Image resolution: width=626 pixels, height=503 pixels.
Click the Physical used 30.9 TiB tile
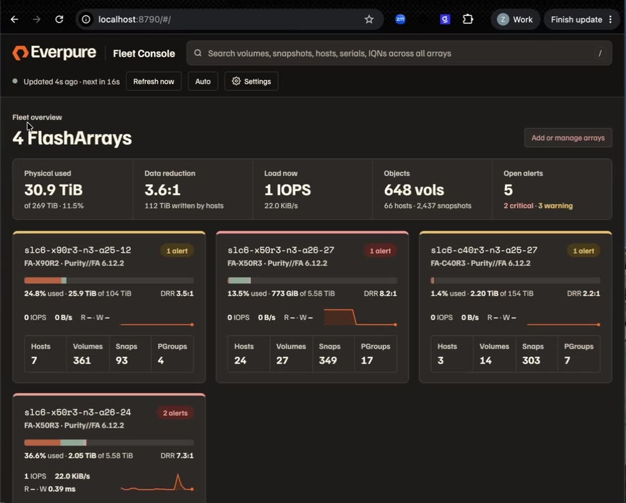[x=73, y=189]
